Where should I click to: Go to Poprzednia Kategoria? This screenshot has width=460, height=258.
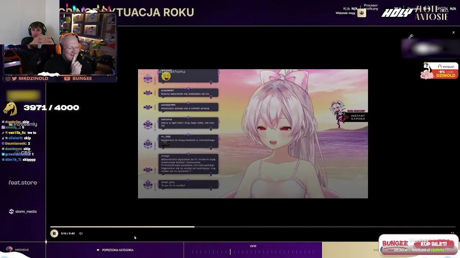click(x=115, y=250)
